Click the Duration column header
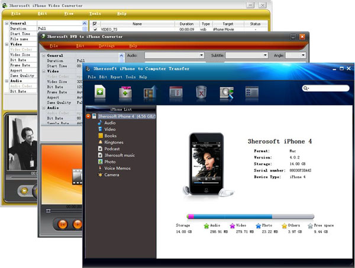355x268 pixels. click(x=187, y=24)
